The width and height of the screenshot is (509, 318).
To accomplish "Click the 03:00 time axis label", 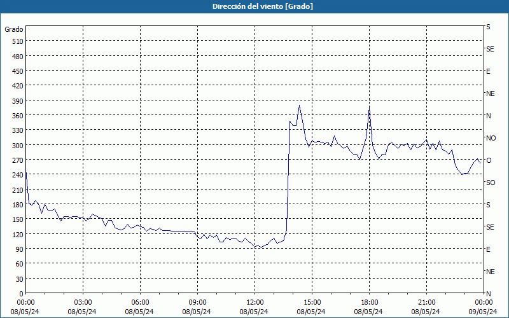I will 83,302.
